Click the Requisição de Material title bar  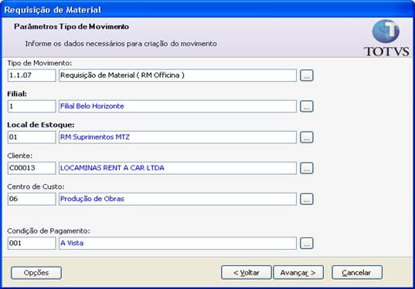coord(207,10)
